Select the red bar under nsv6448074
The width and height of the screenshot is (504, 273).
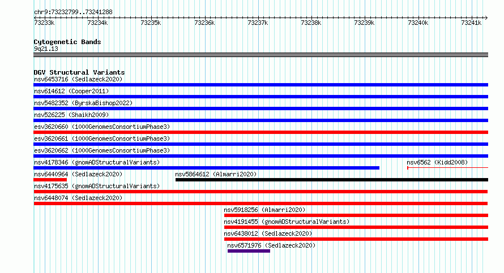(260, 203)
